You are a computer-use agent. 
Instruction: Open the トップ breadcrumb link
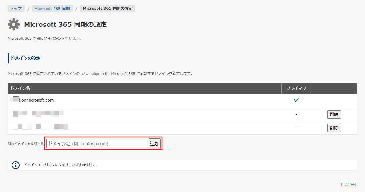click(16, 9)
